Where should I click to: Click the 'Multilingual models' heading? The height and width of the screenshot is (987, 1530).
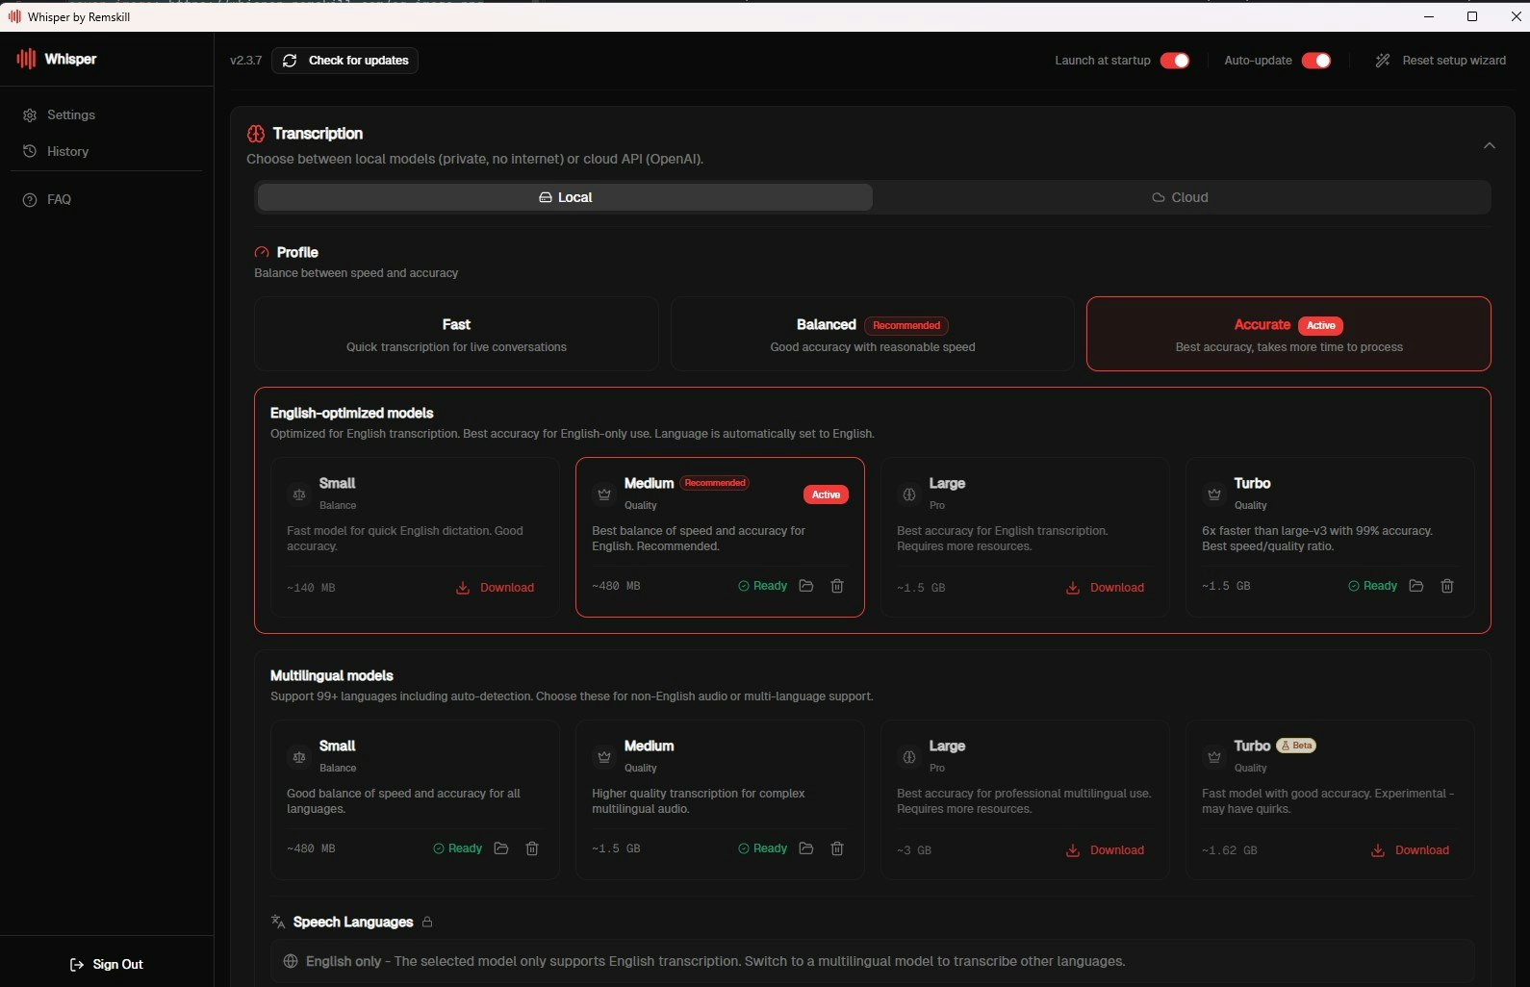coord(331,675)
